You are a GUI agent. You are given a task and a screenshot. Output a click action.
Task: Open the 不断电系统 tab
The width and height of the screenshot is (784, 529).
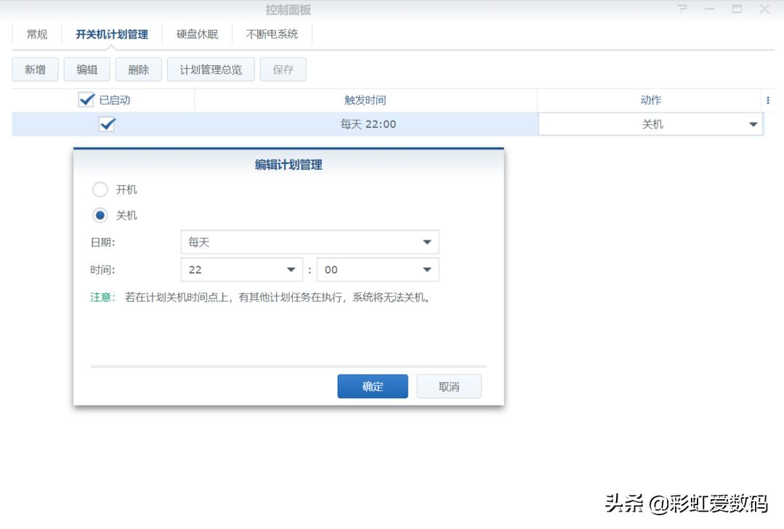point(272,33)
